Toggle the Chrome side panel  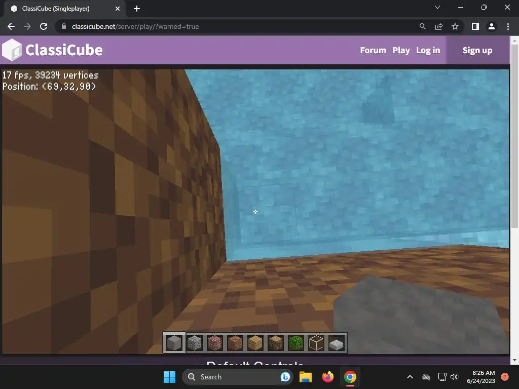pos(475,26)
